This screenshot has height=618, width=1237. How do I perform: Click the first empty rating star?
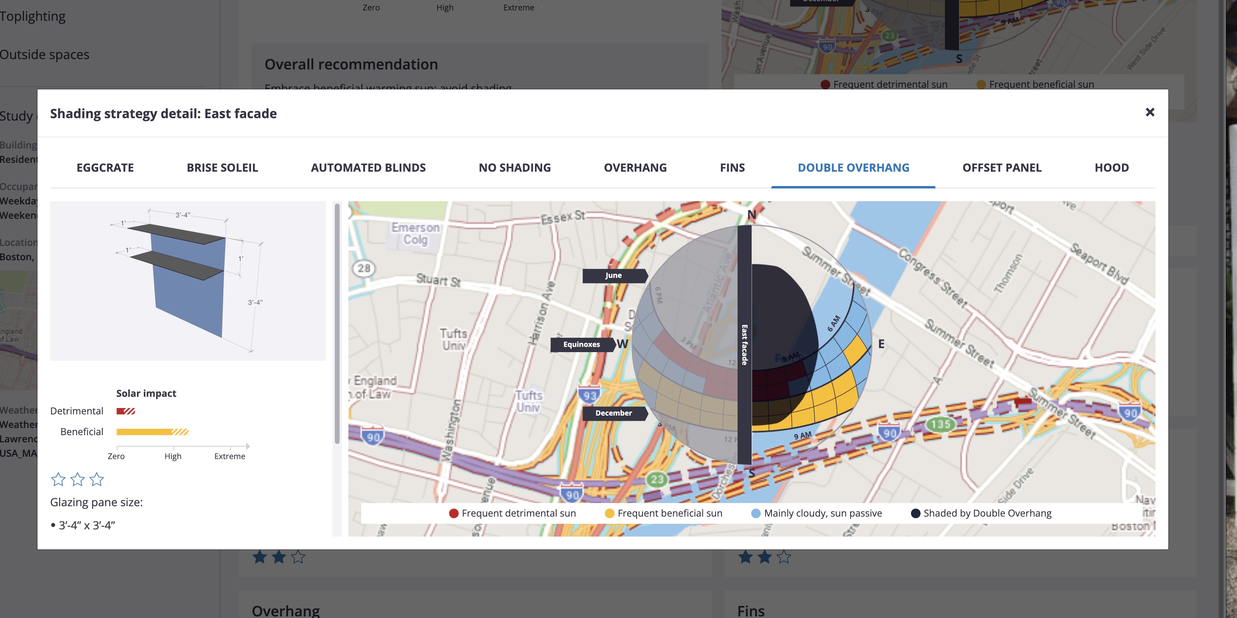click(x=58, y=479)
